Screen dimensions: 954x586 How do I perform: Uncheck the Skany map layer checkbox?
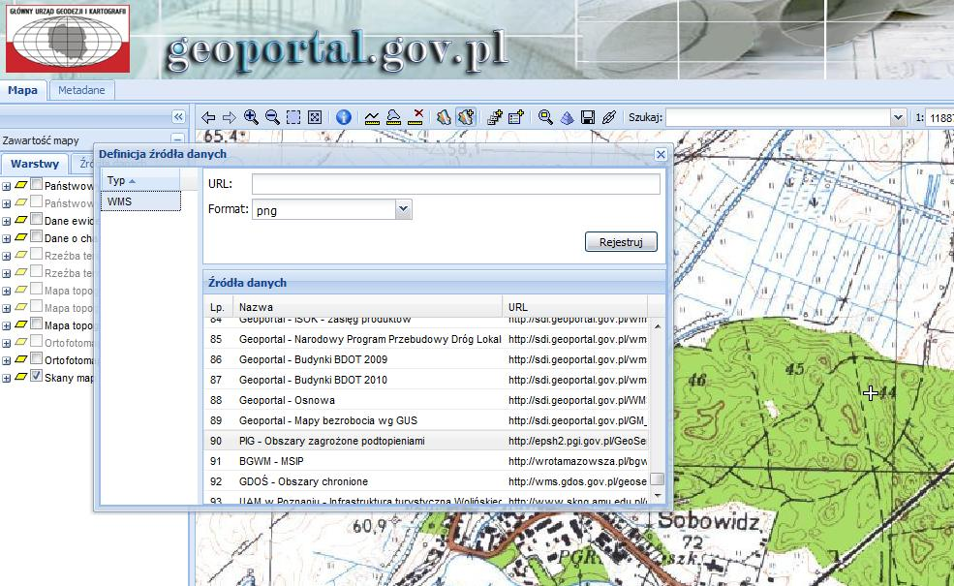37,376
